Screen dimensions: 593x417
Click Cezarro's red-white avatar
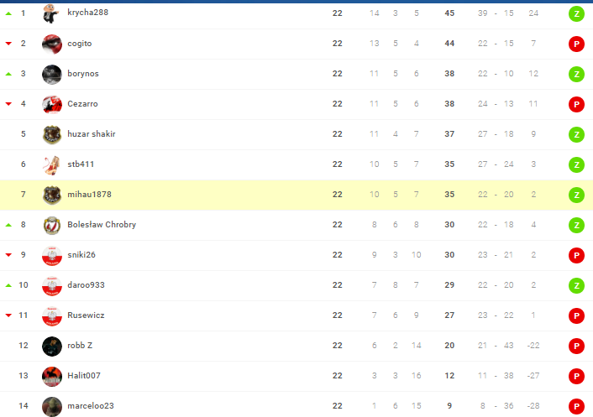click(52, 104)
